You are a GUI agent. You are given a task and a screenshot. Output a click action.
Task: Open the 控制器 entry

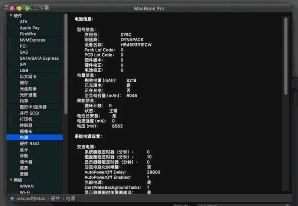(26, 125)
